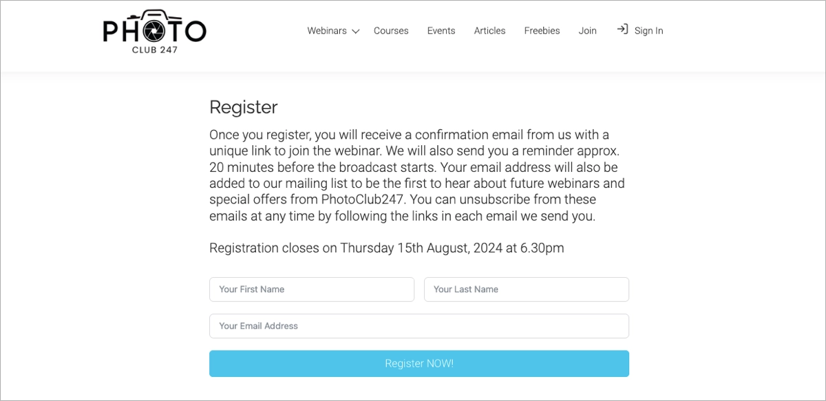Screen dimensions: 826x401
Task: Click the Sign In text link
Action: pyautogui.click(x=648, y=31)
